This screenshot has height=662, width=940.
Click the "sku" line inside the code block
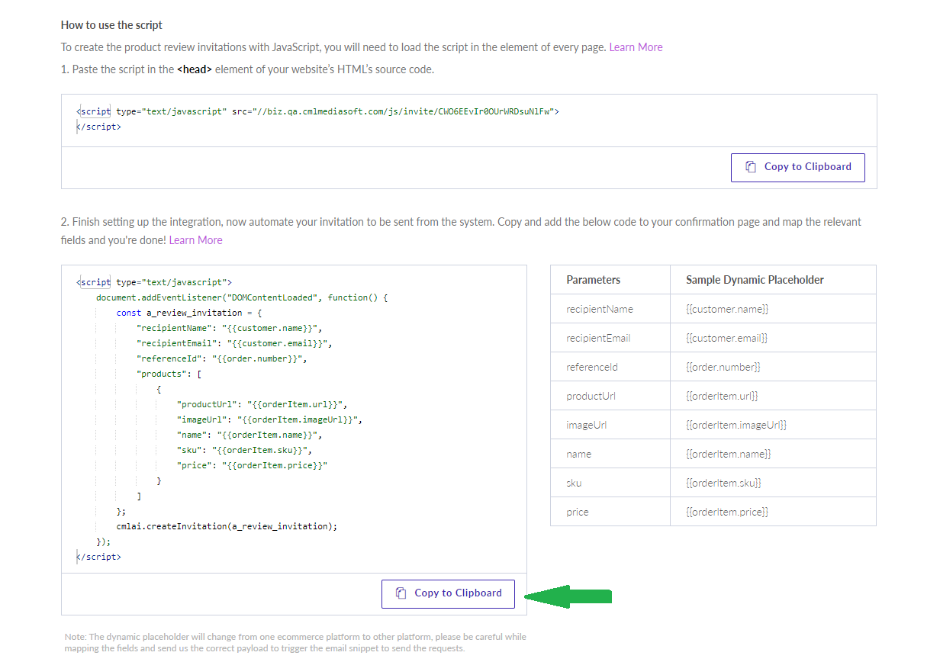244,450
